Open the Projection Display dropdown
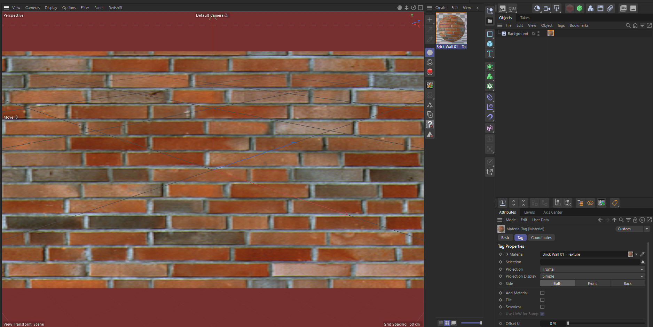Screen dimensions: 653x327 (592, 276)
